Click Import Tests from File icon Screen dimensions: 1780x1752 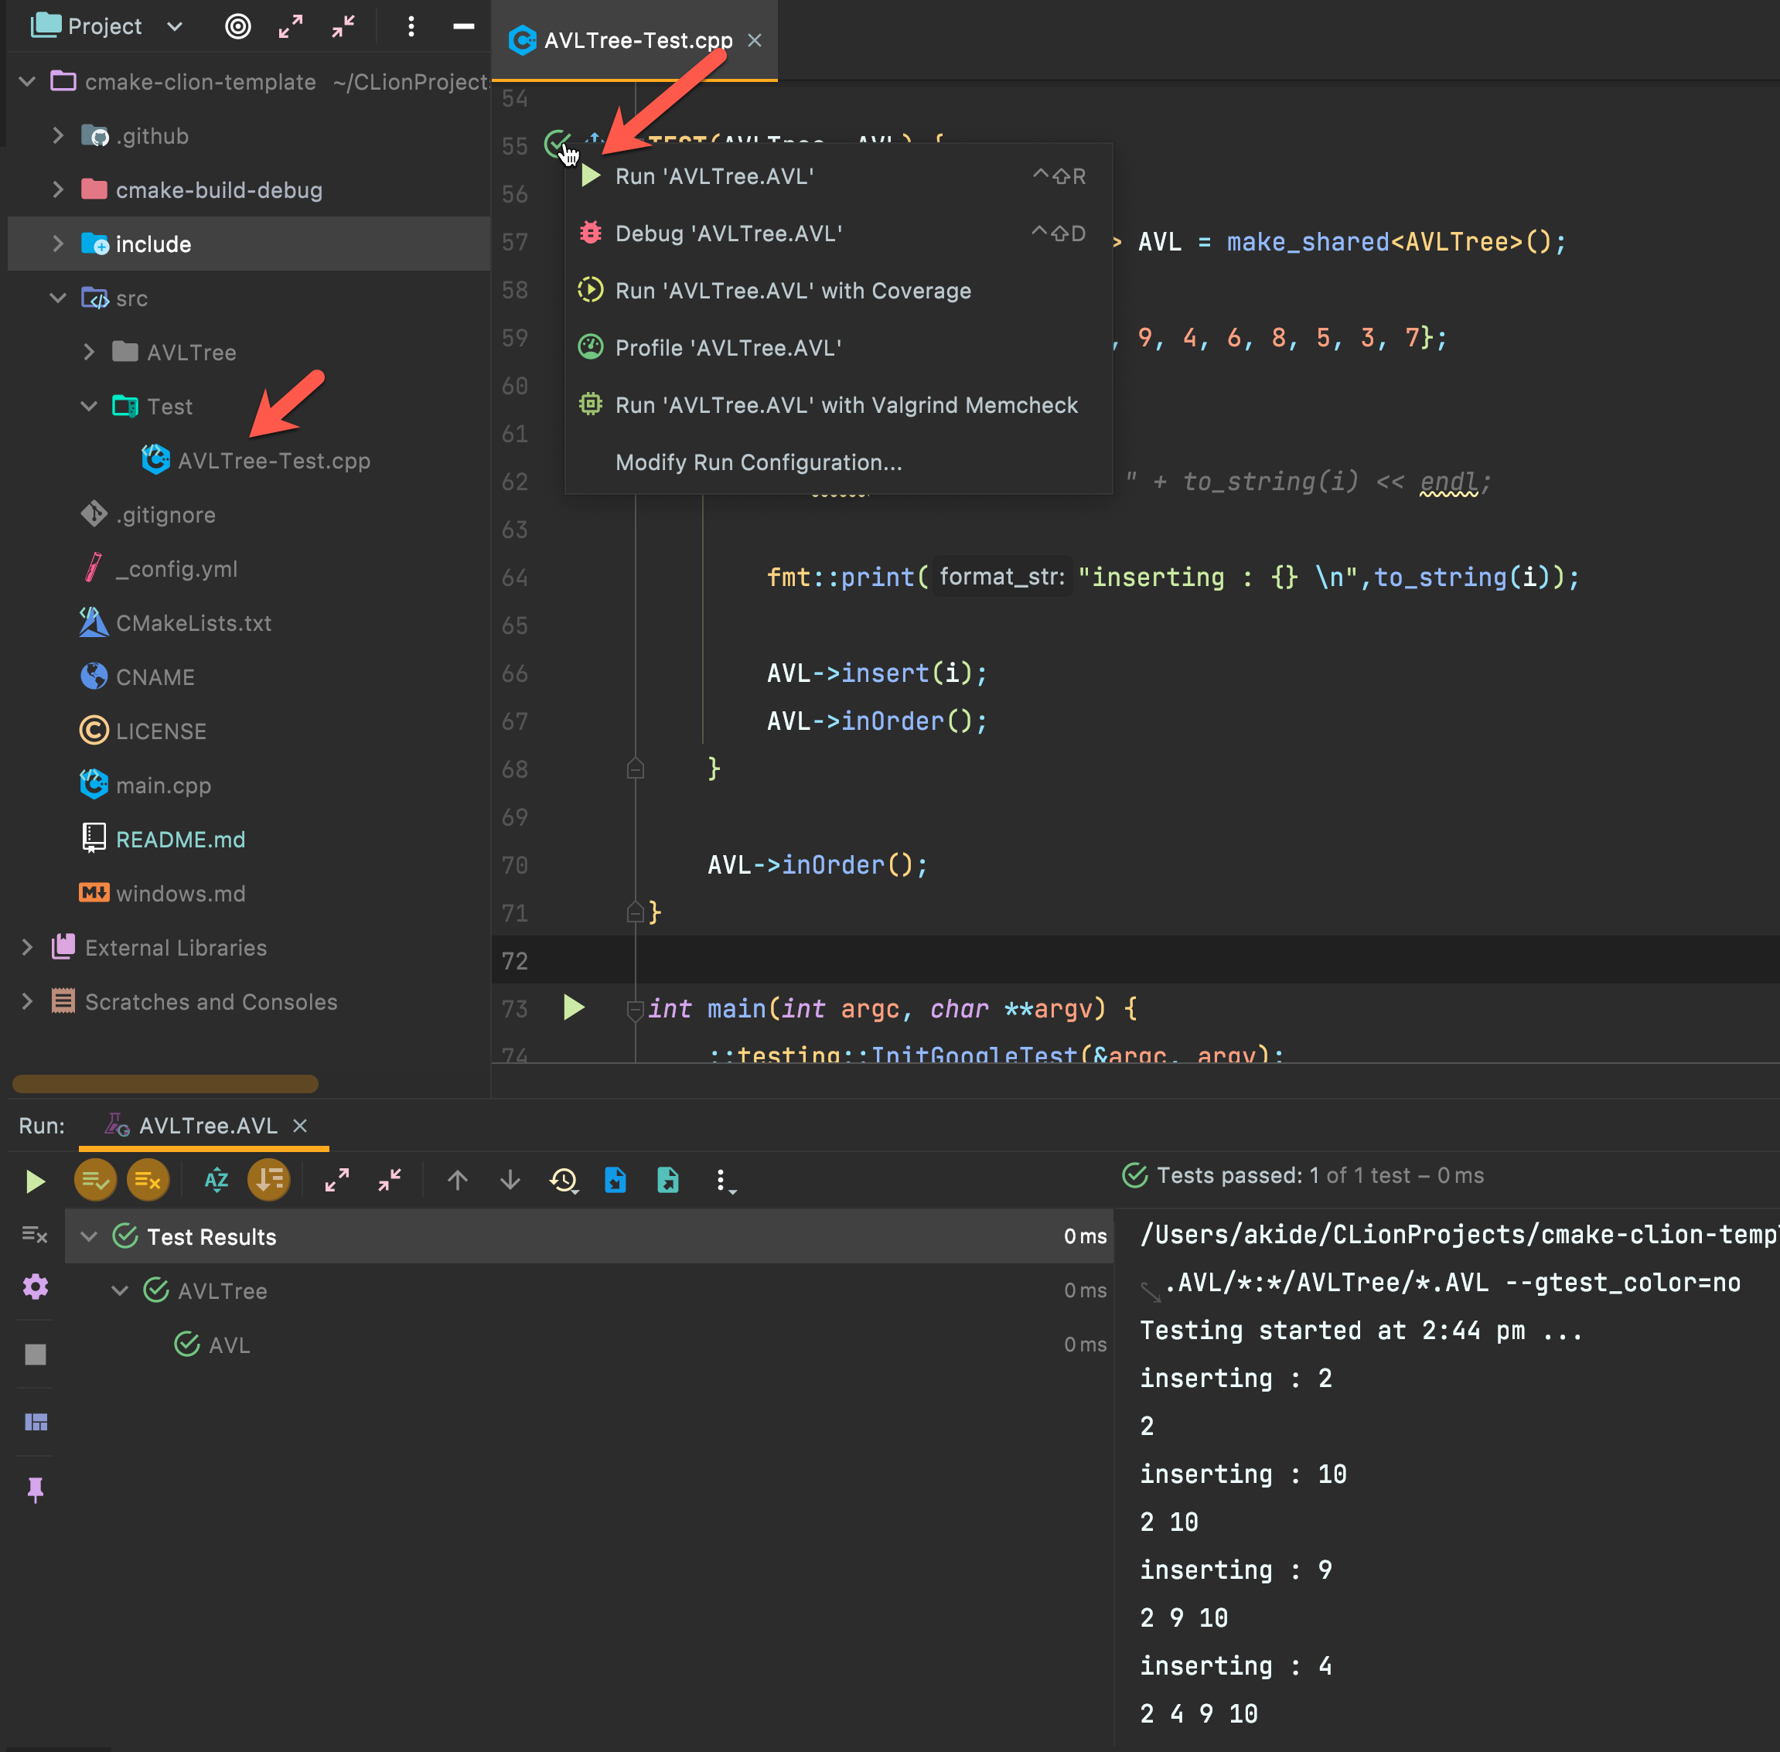pos(615,1181)
